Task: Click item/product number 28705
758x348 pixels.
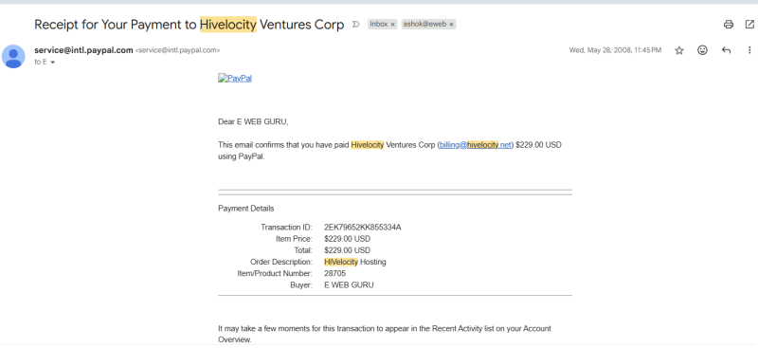Action: tap(335, 273)
